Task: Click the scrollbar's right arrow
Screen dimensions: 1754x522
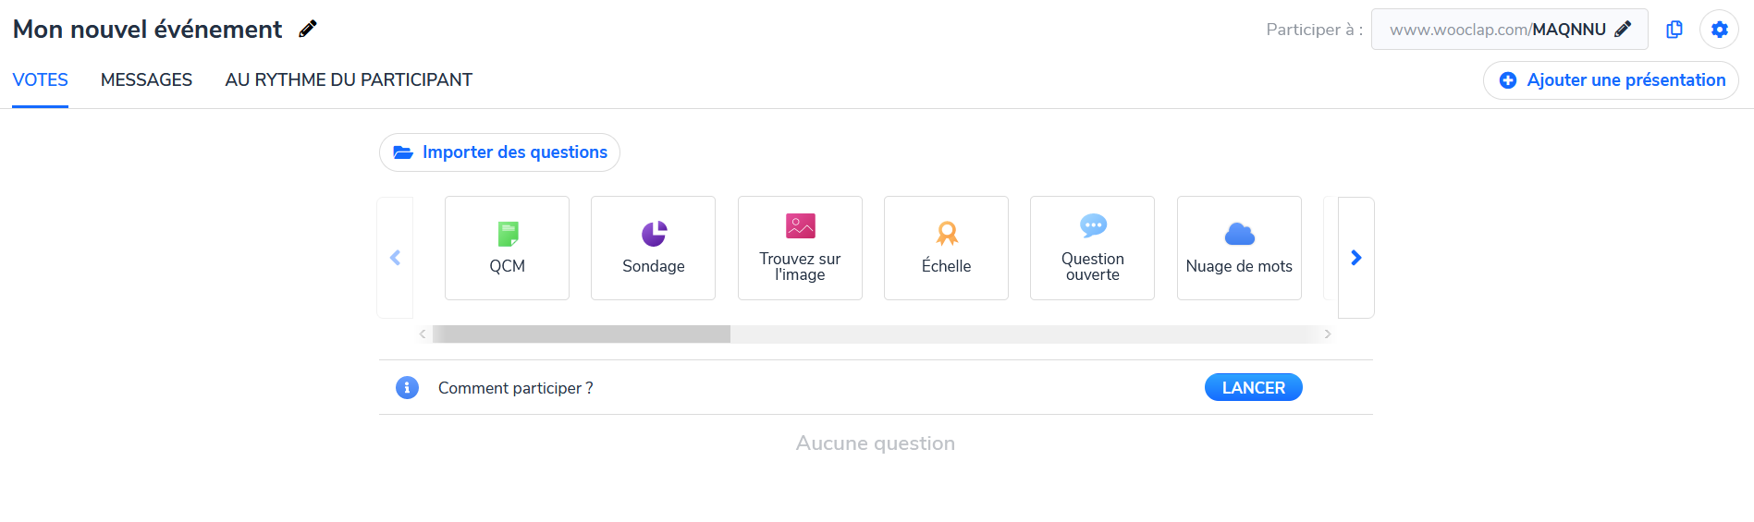Action: pyautogui.click(x=1328, y=334)
